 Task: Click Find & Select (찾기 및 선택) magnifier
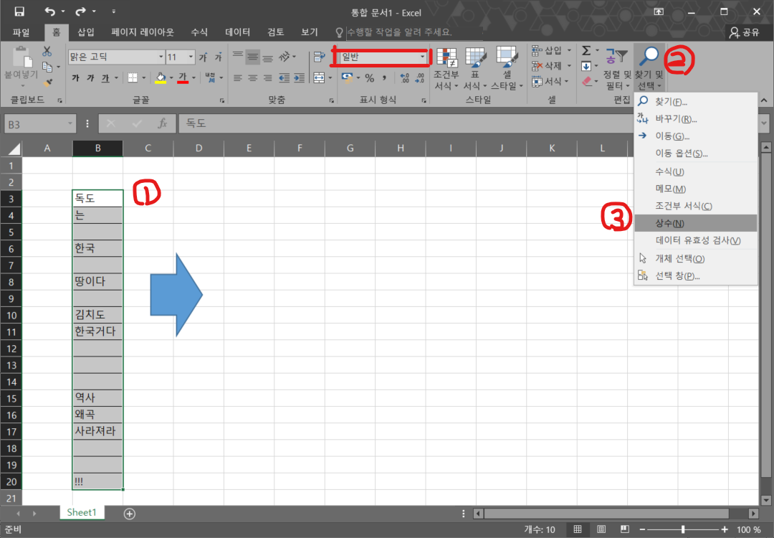coord(649,57)
